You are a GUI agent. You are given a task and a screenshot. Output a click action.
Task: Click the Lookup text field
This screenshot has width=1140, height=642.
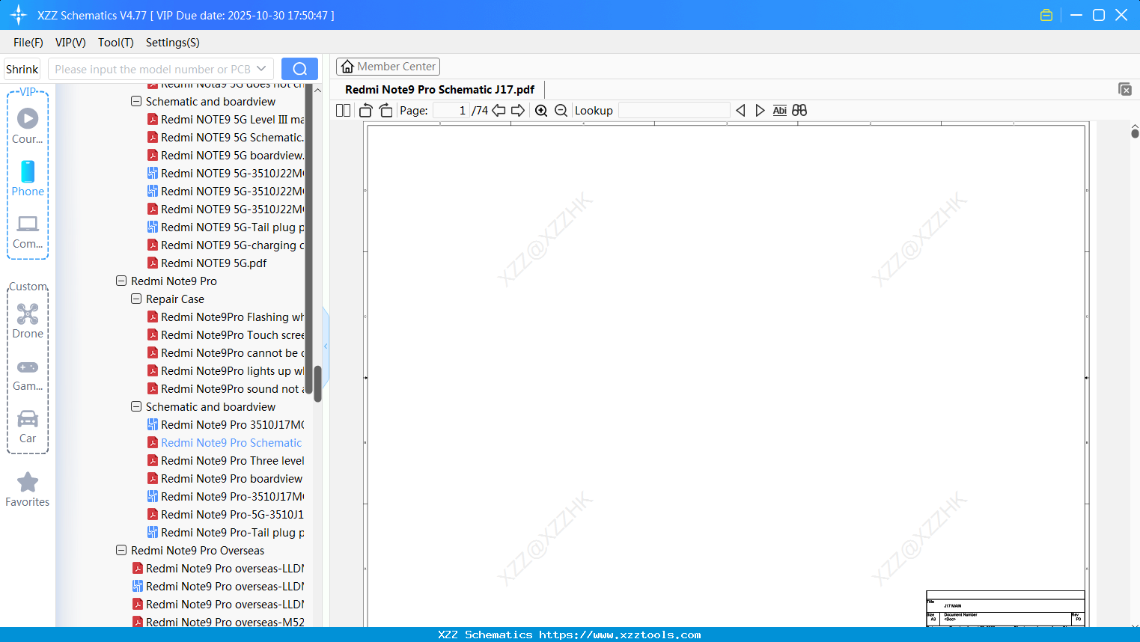pyautogui.click(x=674, y=111)
